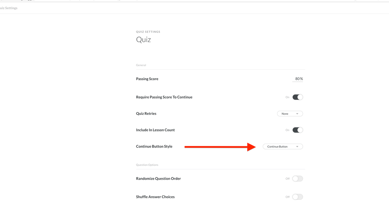The image size is (389, 202).
Task: Click the Quiz Retries label
Action: tap(146, 114)
